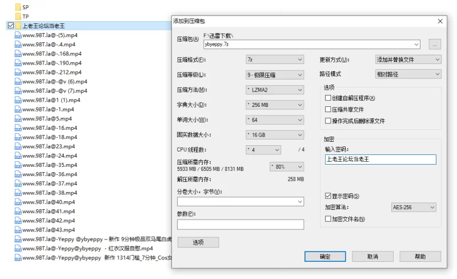Click file icon of www.98T.la@40.mp4
This screenshot has height=279, width=457.
tap(18, 202)
